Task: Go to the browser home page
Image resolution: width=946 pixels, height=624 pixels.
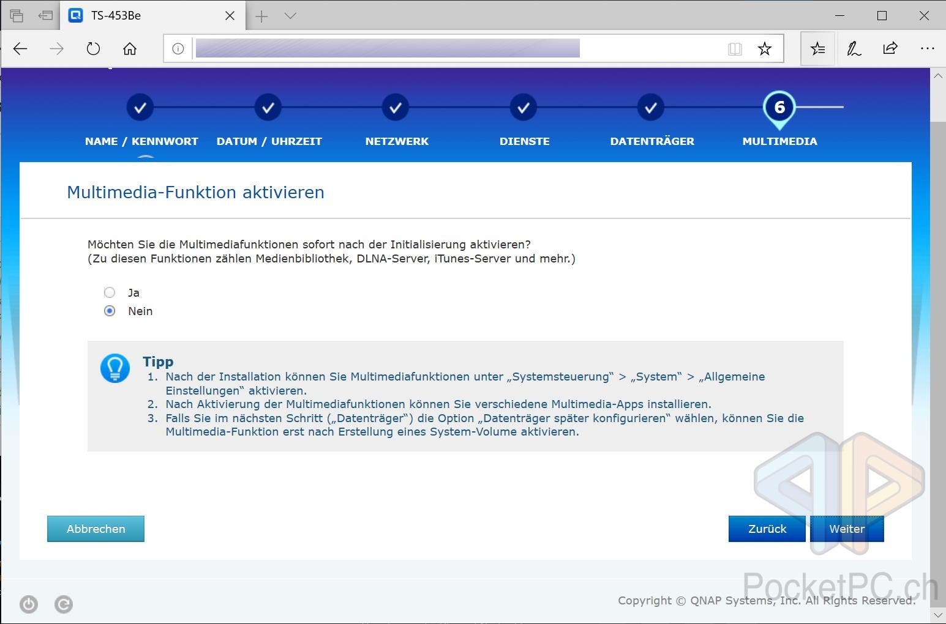Action: point(130,49)
